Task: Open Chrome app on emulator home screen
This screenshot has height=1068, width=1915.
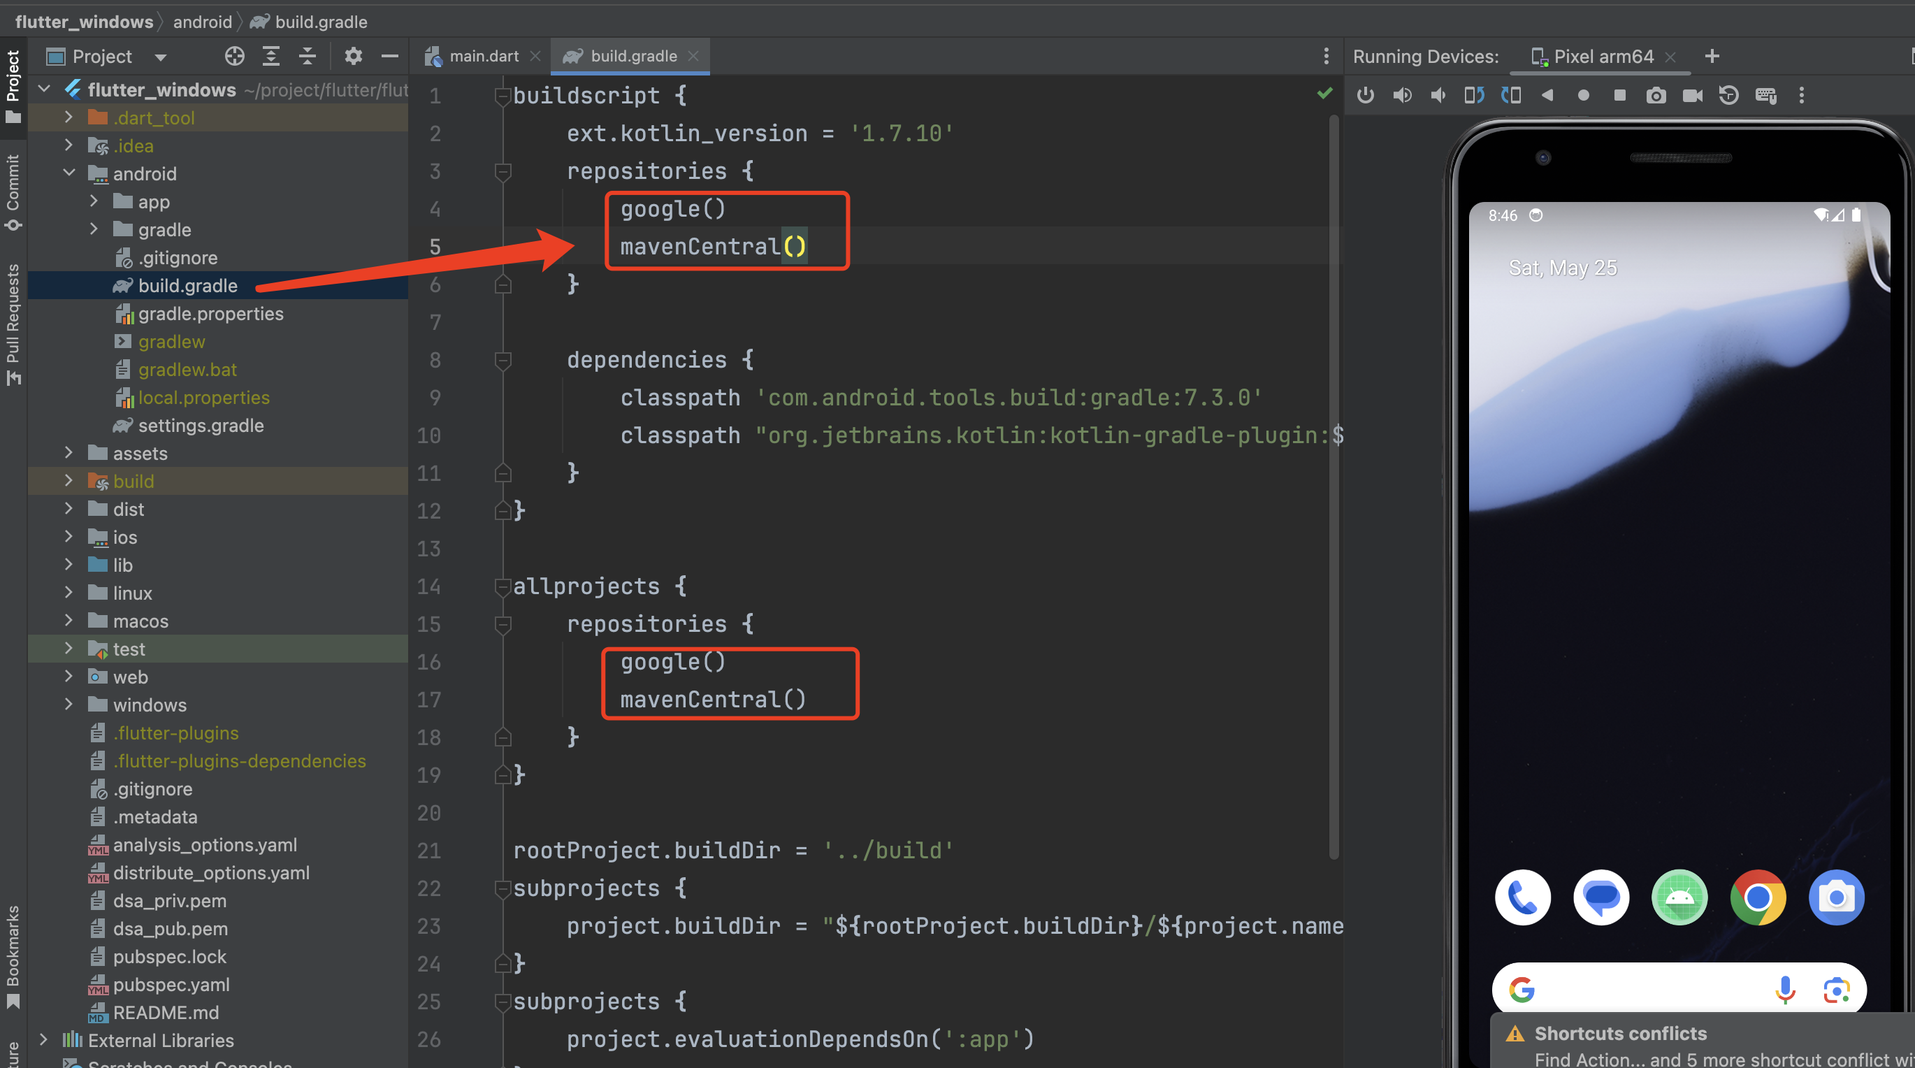Action: tap(1758, 897)
